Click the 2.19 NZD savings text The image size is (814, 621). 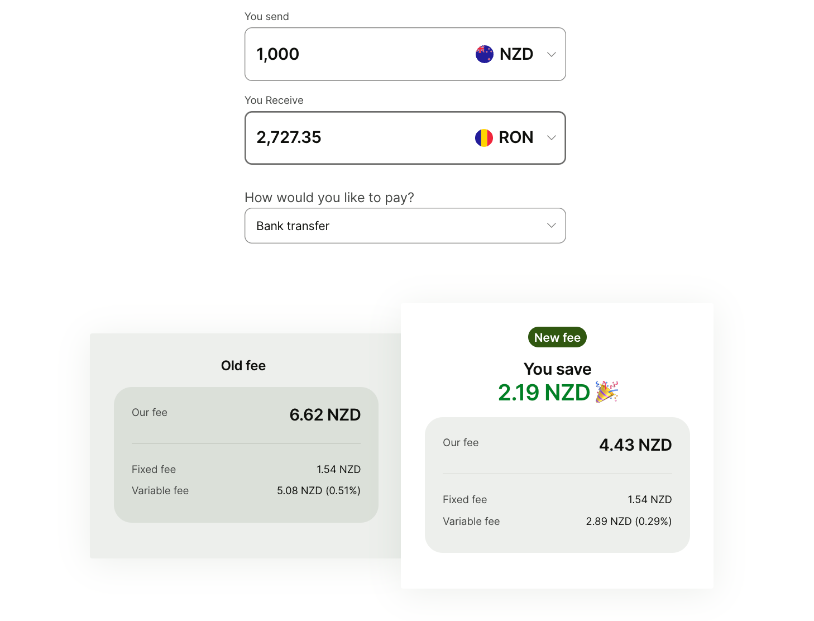(x=544, y=393)
